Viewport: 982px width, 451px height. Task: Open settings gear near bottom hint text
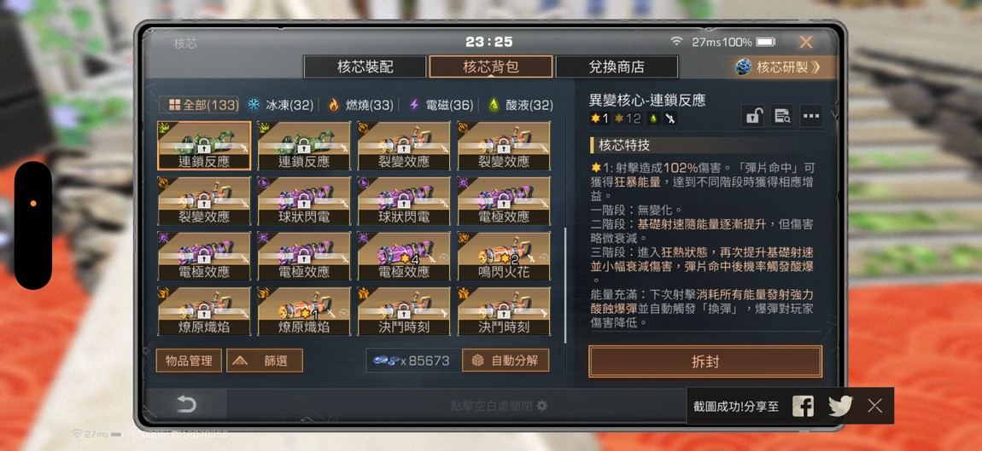click(x=542, y=406)
